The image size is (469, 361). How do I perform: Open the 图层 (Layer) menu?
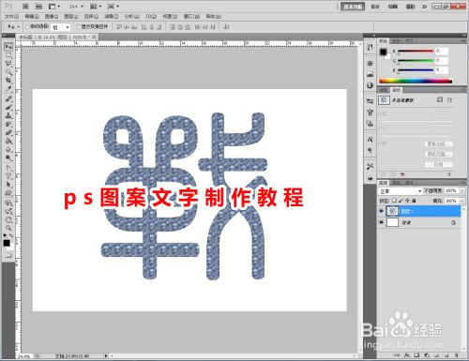[x=71, y=16]
